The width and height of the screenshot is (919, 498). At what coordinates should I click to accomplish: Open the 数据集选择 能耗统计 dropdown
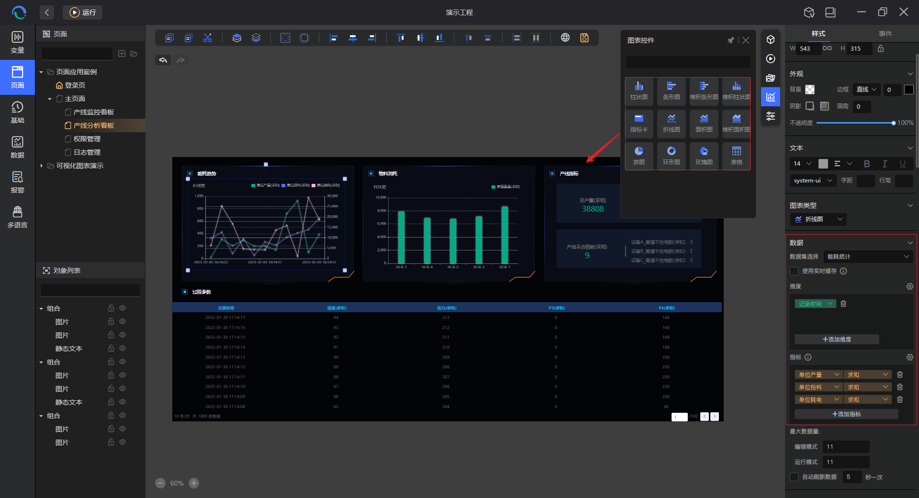[x=868, y=257]
